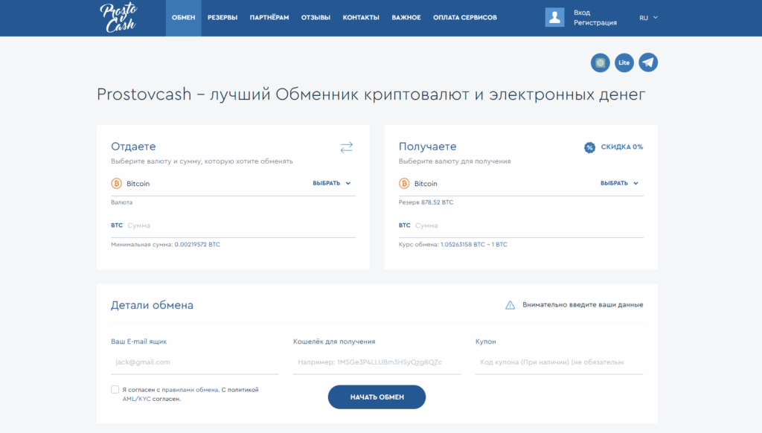This screenshot has width=762, height=433.
Task: Open the РЕЗЕРВЫ menu item
Action: click(222, 18)
